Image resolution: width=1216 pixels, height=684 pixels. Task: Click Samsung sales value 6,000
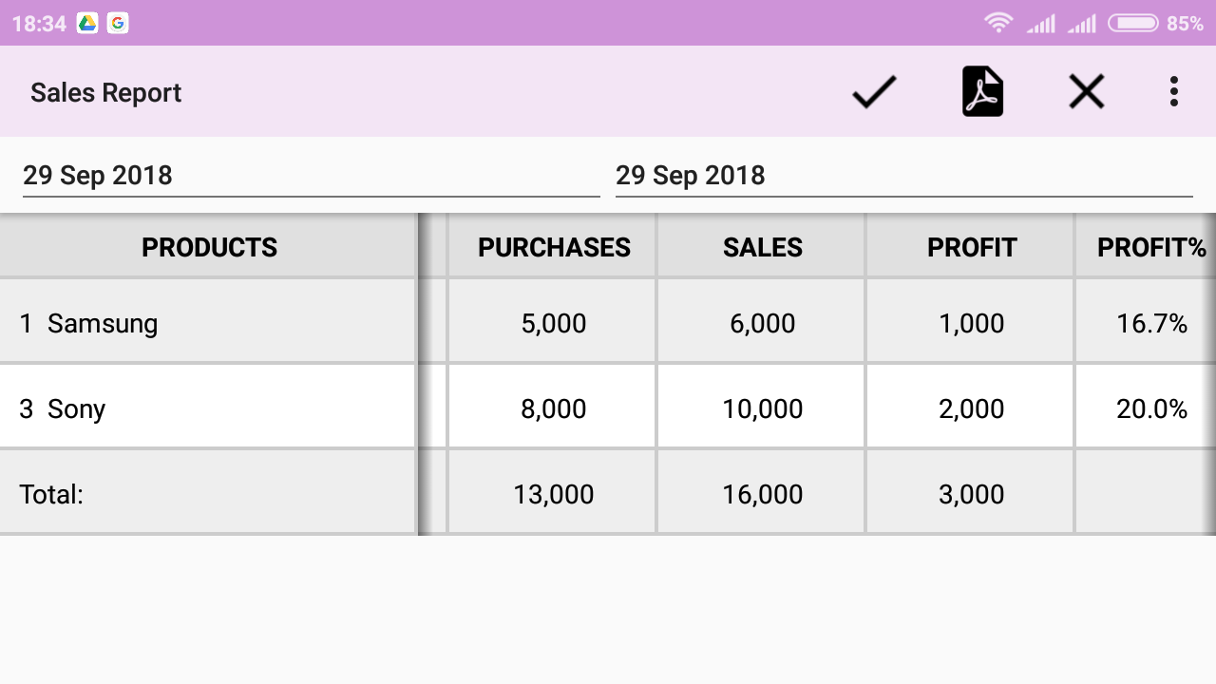[x=763, y=323]
